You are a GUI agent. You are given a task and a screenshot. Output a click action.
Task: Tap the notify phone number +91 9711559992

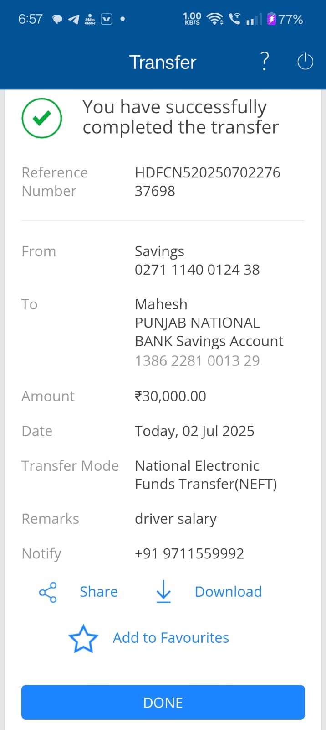pyautogui.click(x=189, y=553)
